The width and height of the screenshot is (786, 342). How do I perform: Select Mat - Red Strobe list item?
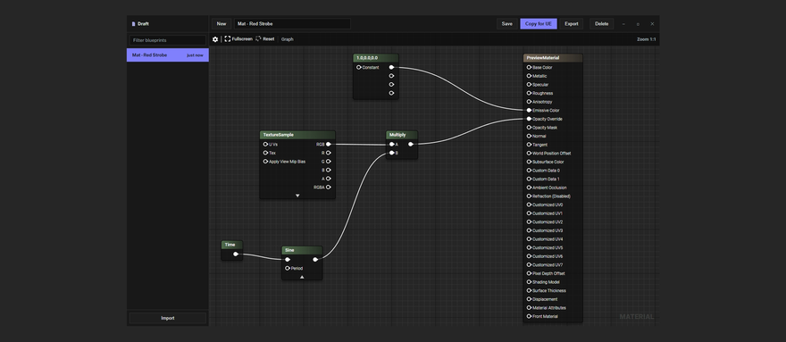pyautogui.click(x=167, y=55)
